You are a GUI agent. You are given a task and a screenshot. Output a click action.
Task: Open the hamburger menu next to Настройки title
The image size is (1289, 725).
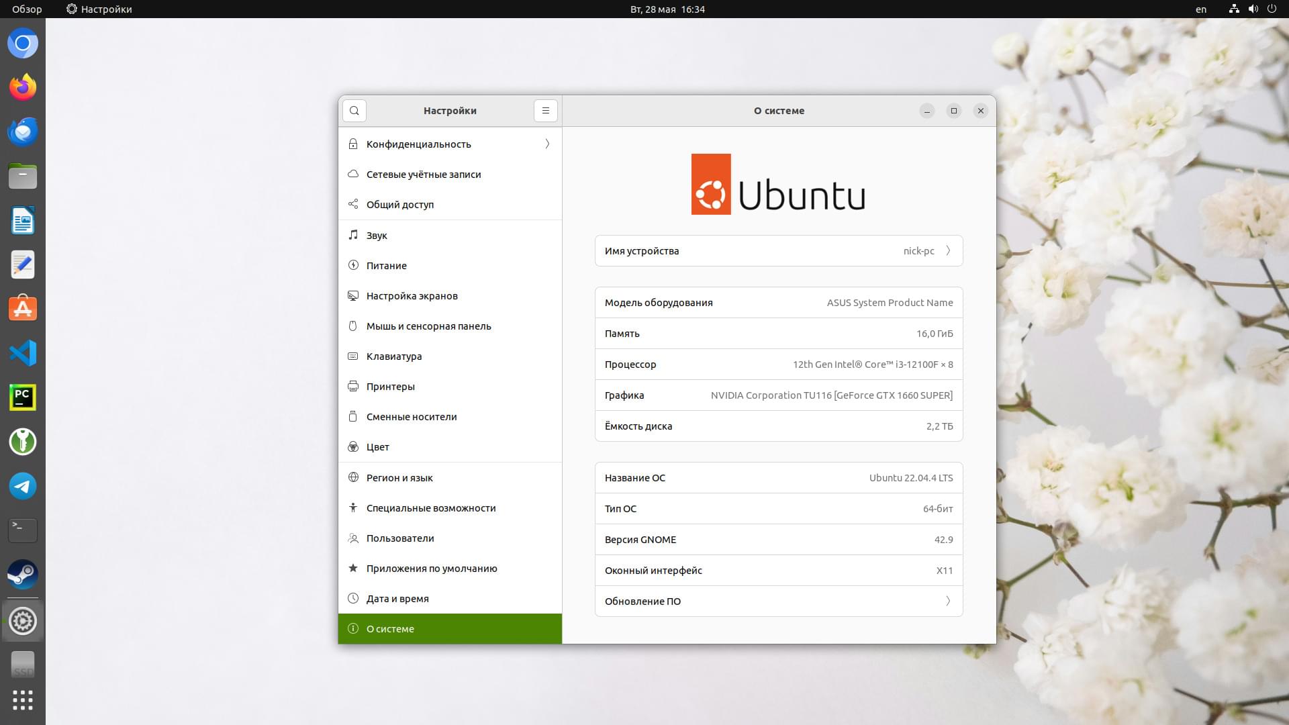click(x=546, y=111)
